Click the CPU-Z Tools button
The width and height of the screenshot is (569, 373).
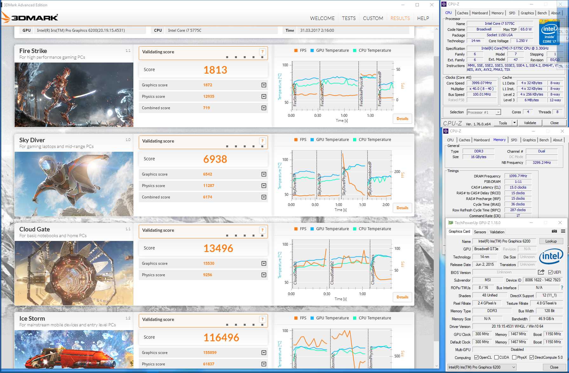tap(503, 123)
